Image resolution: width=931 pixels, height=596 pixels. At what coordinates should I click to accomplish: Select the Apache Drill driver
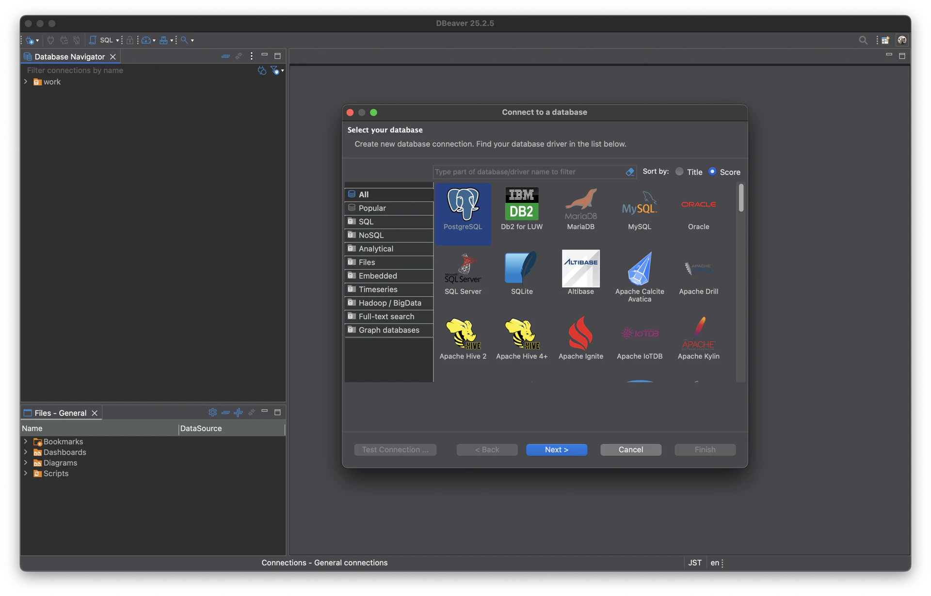698,273
